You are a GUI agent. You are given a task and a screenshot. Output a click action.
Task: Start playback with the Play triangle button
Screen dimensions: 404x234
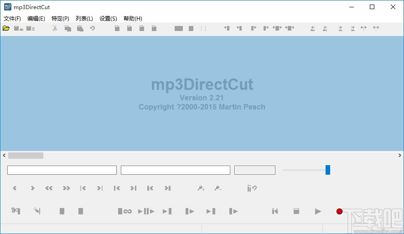(318, 211)
